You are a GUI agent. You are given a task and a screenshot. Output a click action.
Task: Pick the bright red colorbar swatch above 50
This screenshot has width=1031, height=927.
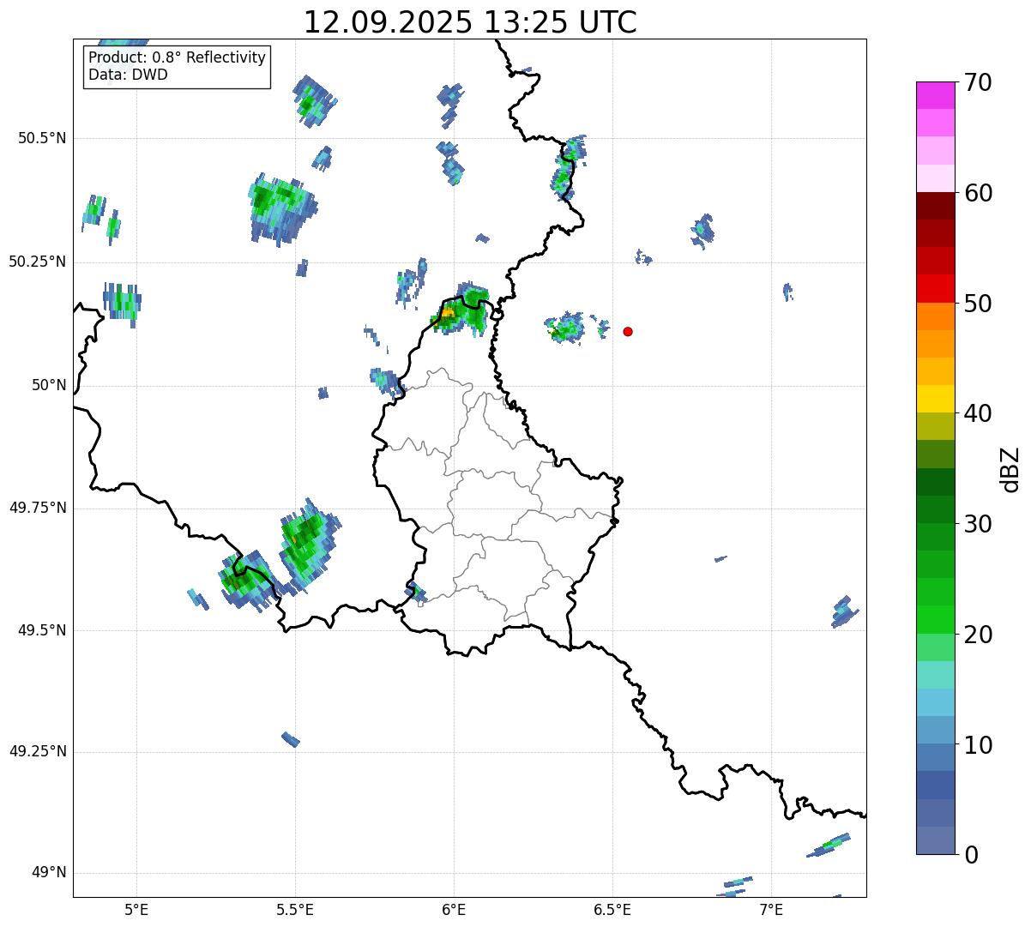[934, 288]
